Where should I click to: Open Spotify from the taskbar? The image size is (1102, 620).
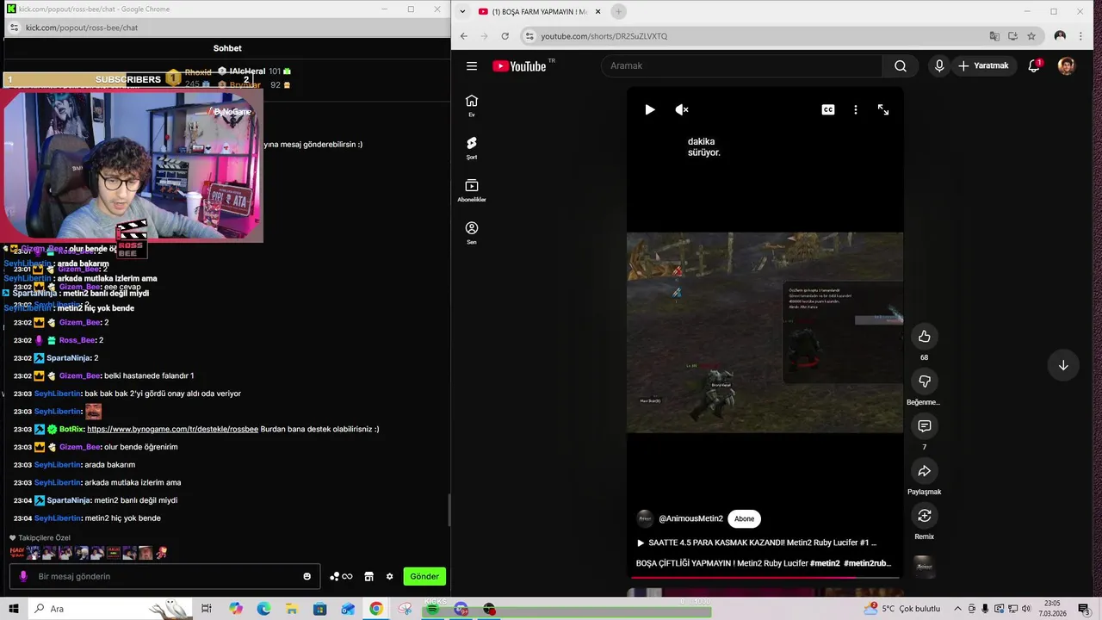pos(432,609)
